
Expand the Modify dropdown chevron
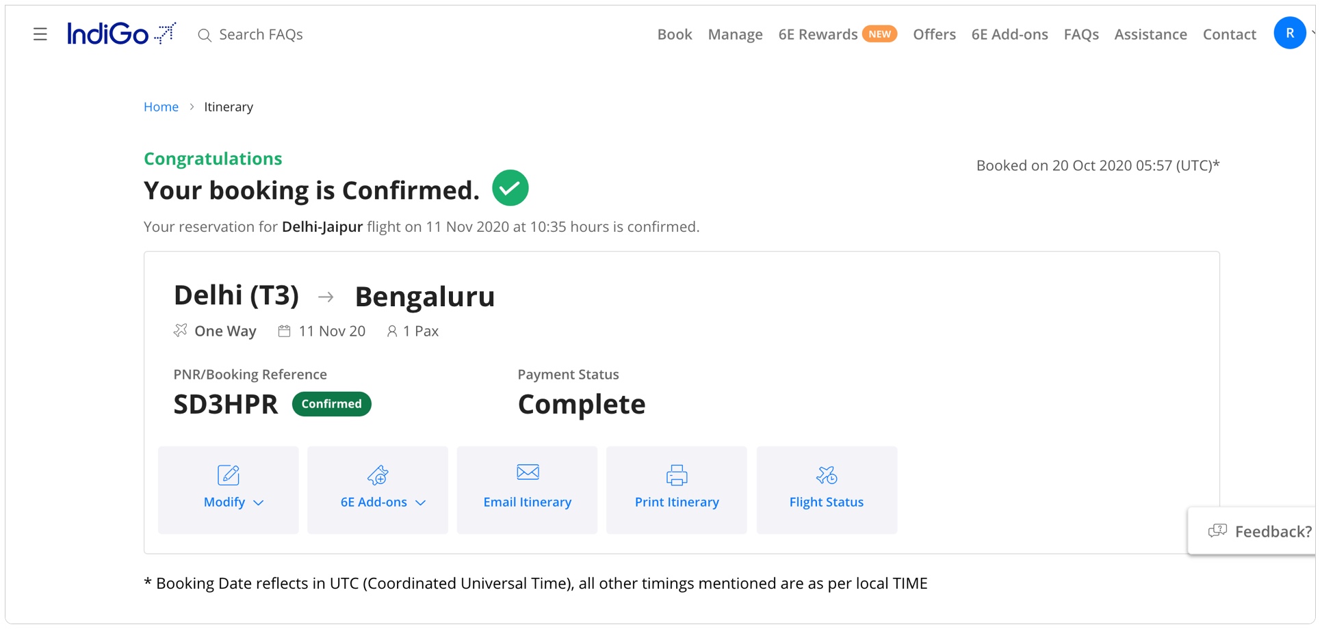tap(259, 503)
